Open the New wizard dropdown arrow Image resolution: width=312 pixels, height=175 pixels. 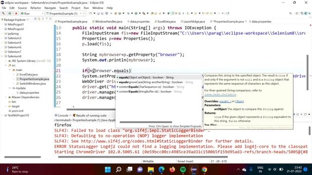[x=94, y=13]
